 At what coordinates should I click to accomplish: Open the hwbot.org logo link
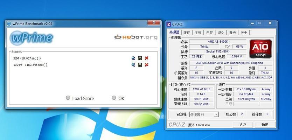pyautogui.click(x=136, y=37)
